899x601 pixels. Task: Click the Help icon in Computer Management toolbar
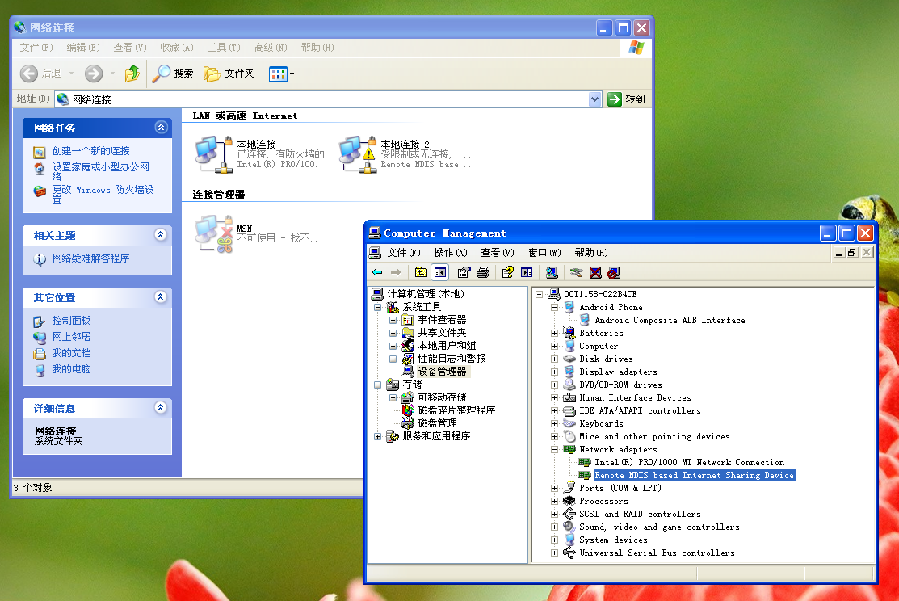(507, 272)
